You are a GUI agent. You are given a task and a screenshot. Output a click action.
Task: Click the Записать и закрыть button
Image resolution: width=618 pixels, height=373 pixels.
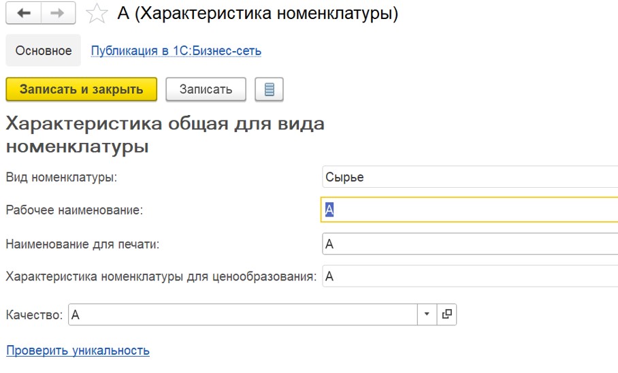82,89
